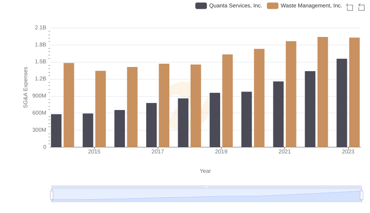Click the 2021 Waste Management tan bar

tap(291, 94)
